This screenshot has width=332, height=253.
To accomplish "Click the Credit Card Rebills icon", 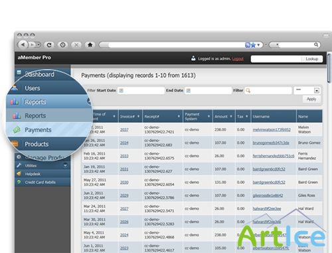I will pos(19,182).
